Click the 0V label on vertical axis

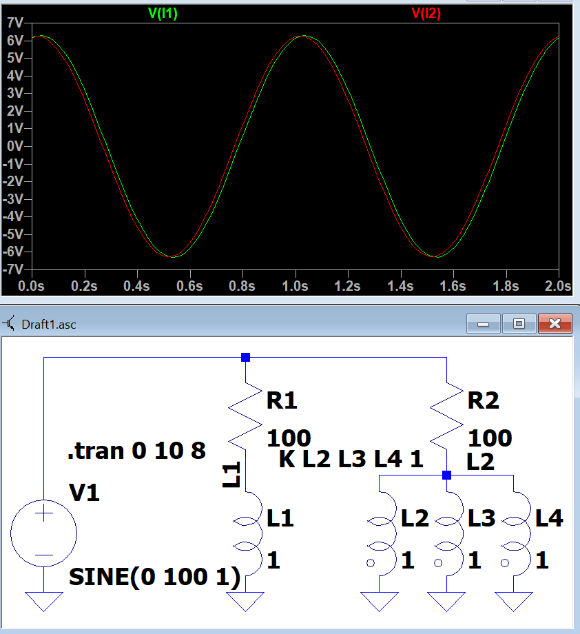pos(15,146)
